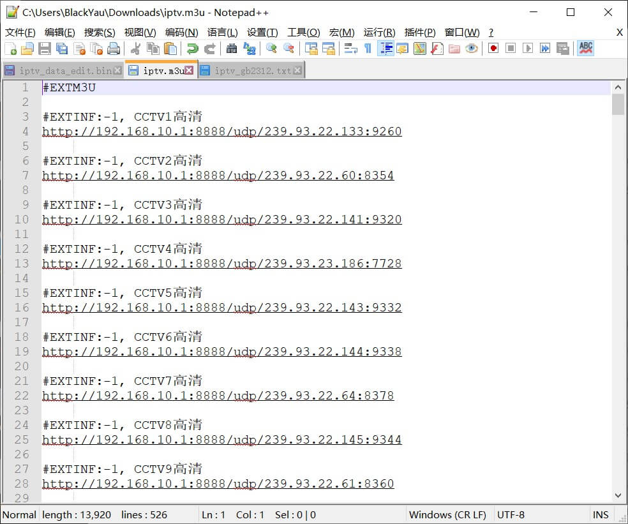Click the scroll down arrow
The image size is (628, 524).
618,495
